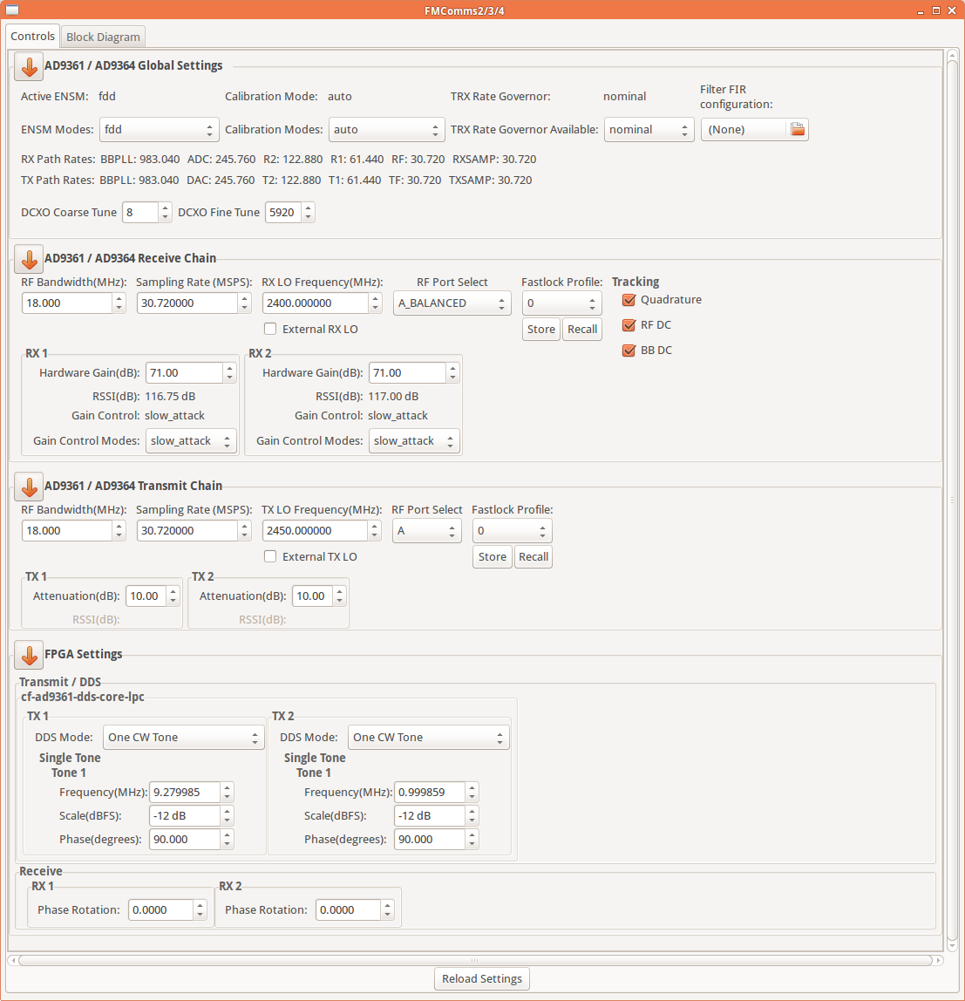This screenshot has height=1001, width=965.
Task: Click the Reload Settings button
Action: point(482,978)
